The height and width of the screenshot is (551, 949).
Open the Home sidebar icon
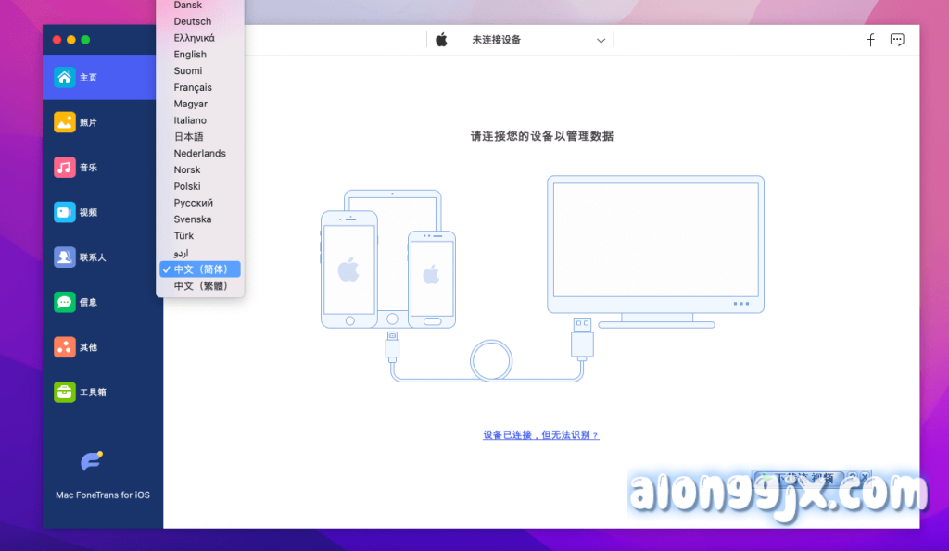coord(64,77)
